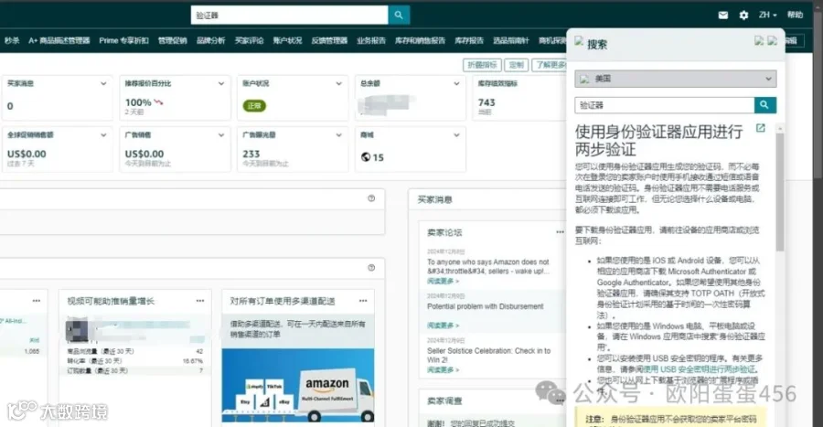
Task: Click the Amazon multi-channel fulfillment truck image
Action: click(x=298, y=386)
